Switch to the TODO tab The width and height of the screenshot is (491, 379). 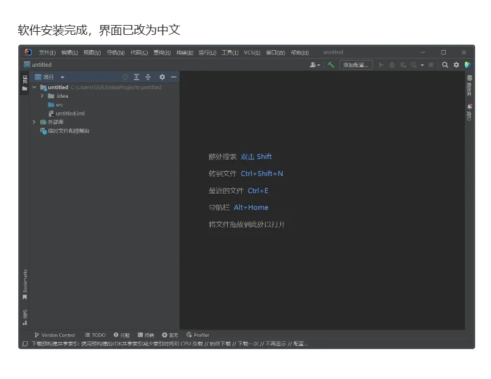point(94,335)
